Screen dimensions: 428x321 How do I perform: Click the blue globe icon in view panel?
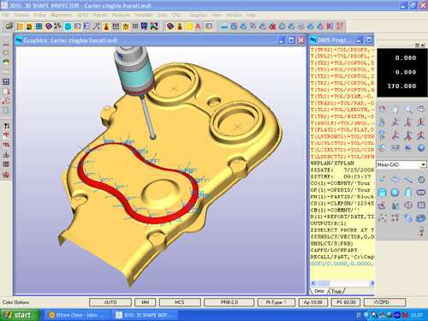[421, 147]
